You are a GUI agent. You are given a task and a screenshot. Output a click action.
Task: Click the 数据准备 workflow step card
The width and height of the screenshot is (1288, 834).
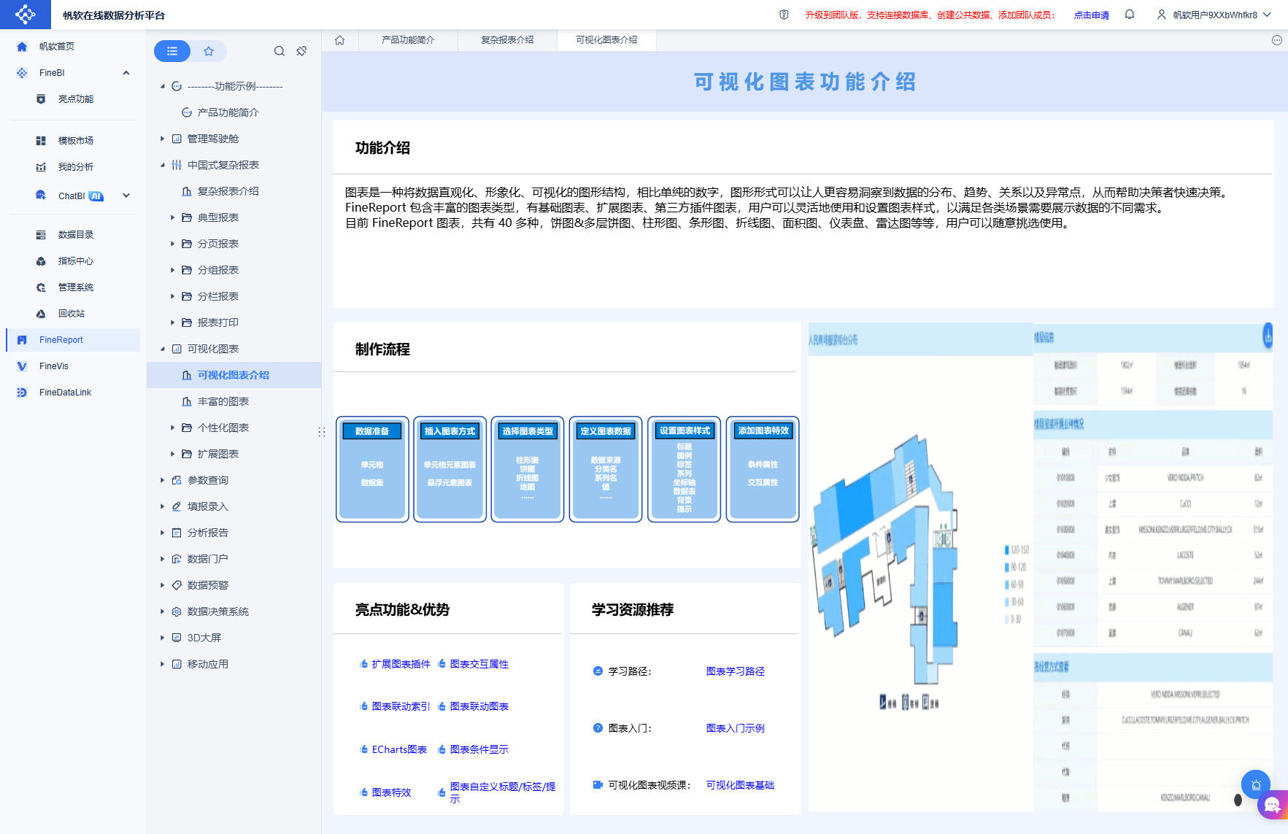click(x=372, y=469)
